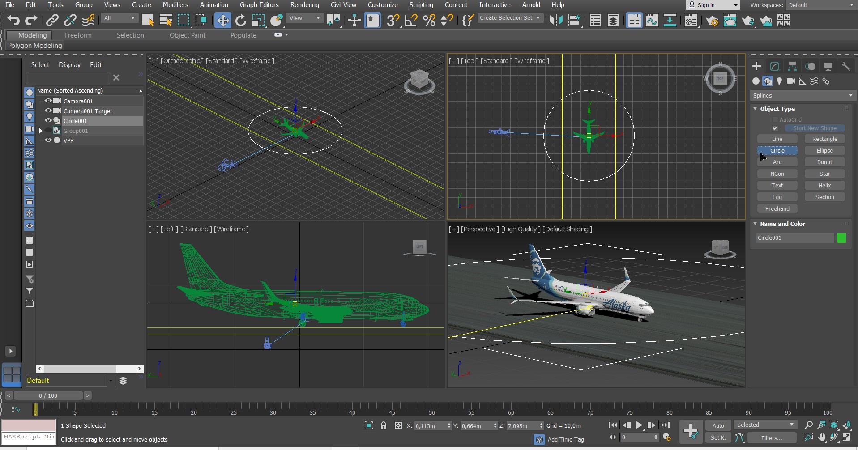The image size is (858, 450).
Task: Click the Mirror tool icon
Action: coord(556,21)
